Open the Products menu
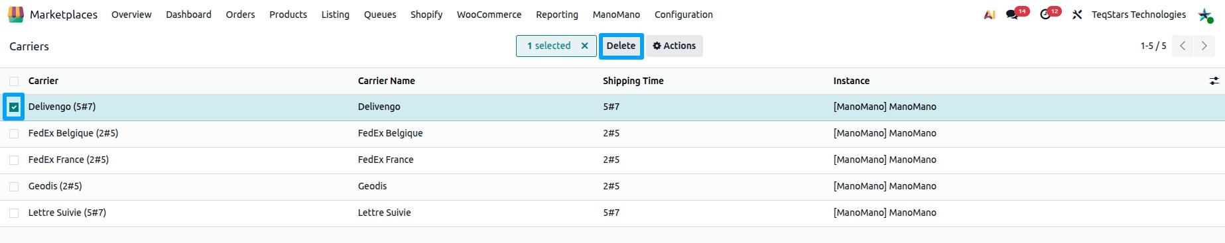The height and width of the screenshot is (243, 1225). pos(288,15)
